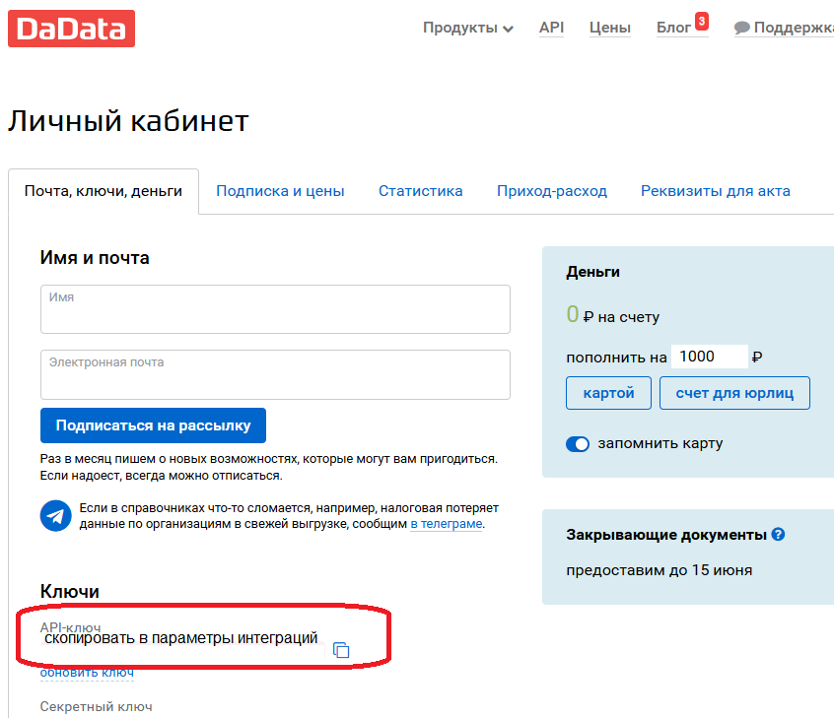
Task: Follow the в телеграме link
Action: tap(446, 524)
